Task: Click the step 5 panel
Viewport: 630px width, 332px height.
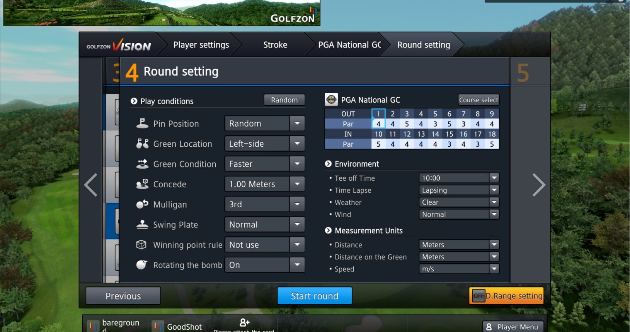Action: [x=530, y=170]
